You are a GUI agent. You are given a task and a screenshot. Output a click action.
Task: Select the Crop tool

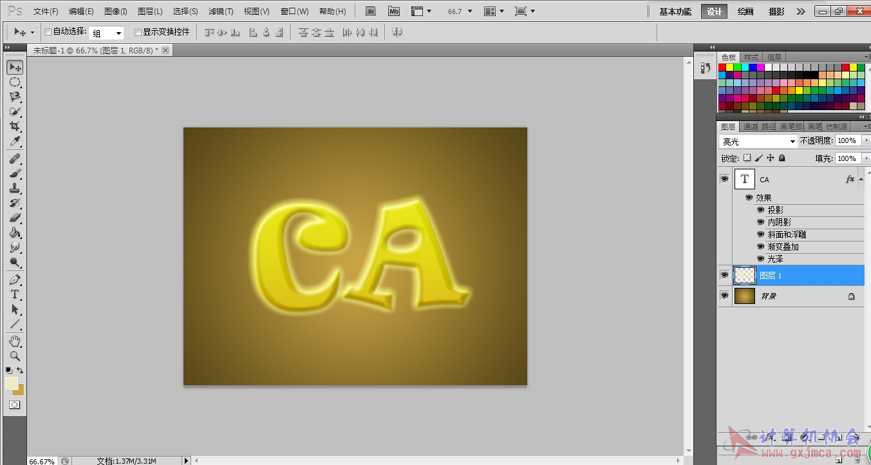14,126
